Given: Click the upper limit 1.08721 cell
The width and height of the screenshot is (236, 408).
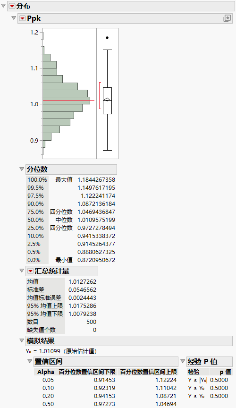Looking at the screenshot, I should pos(166,396).
